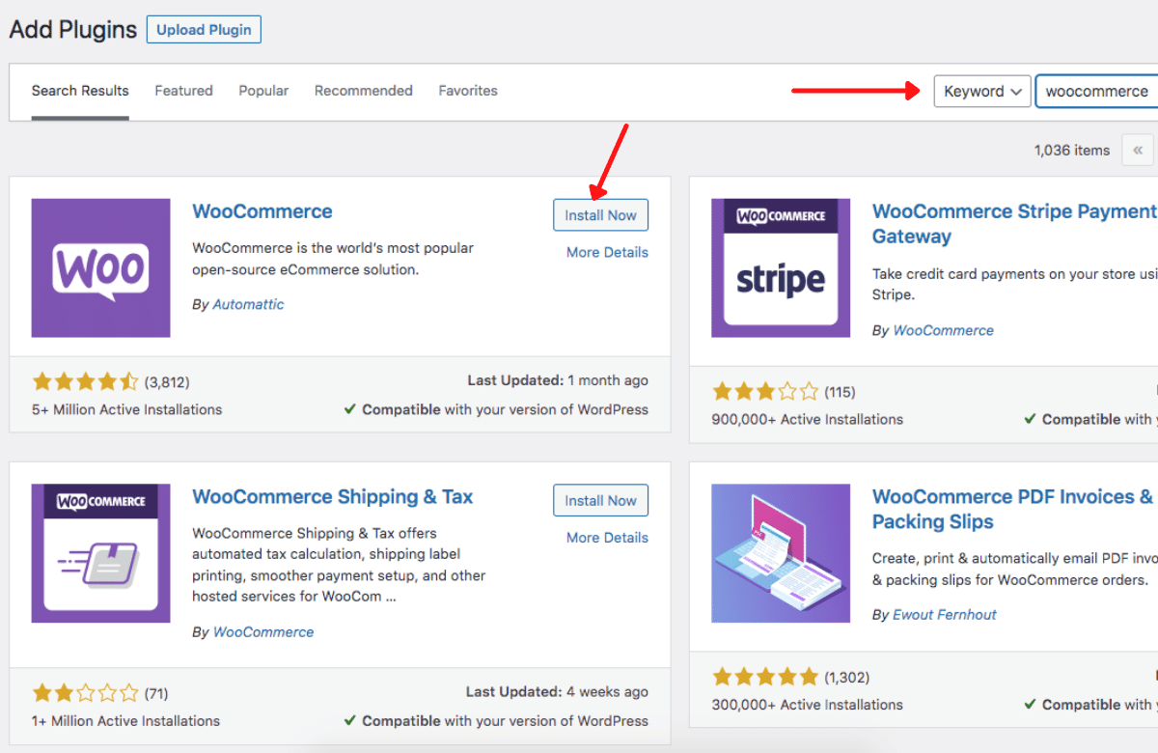Click the PDF Invoices plugin icon
Viewport: 1158px width, 753px height.
(x=781, y=553)
